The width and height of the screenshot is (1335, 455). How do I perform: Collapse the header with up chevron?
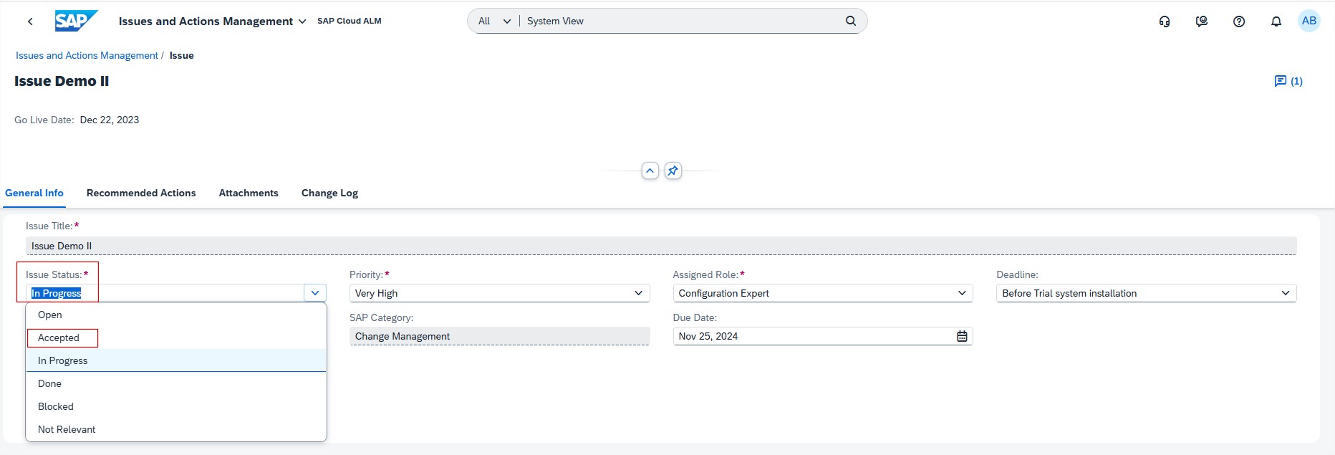[650, 171]
